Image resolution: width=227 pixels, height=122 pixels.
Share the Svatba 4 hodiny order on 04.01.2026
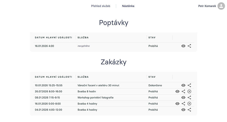189,110
